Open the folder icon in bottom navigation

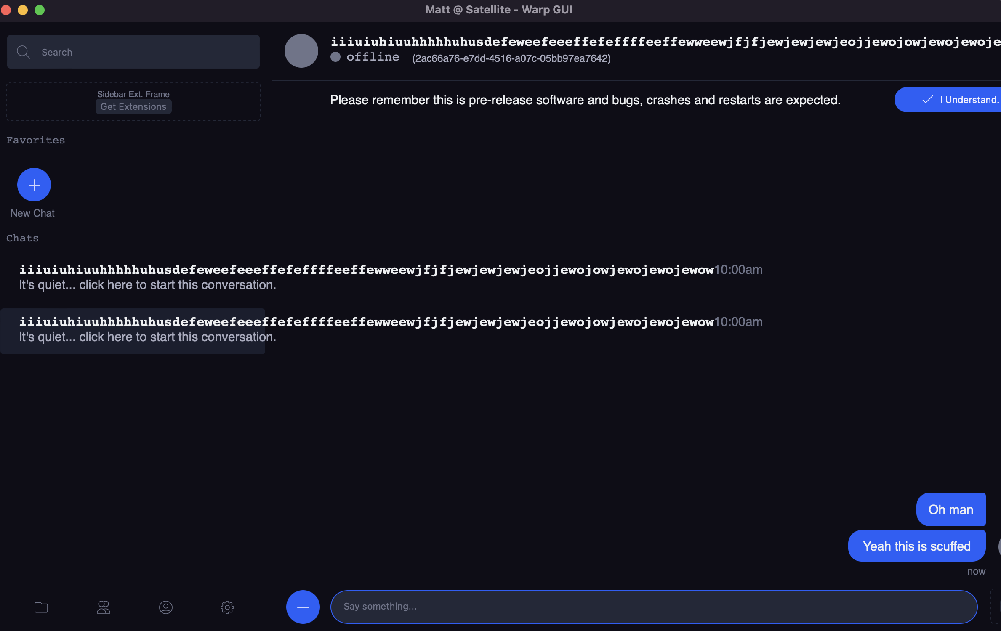point(41,607)
